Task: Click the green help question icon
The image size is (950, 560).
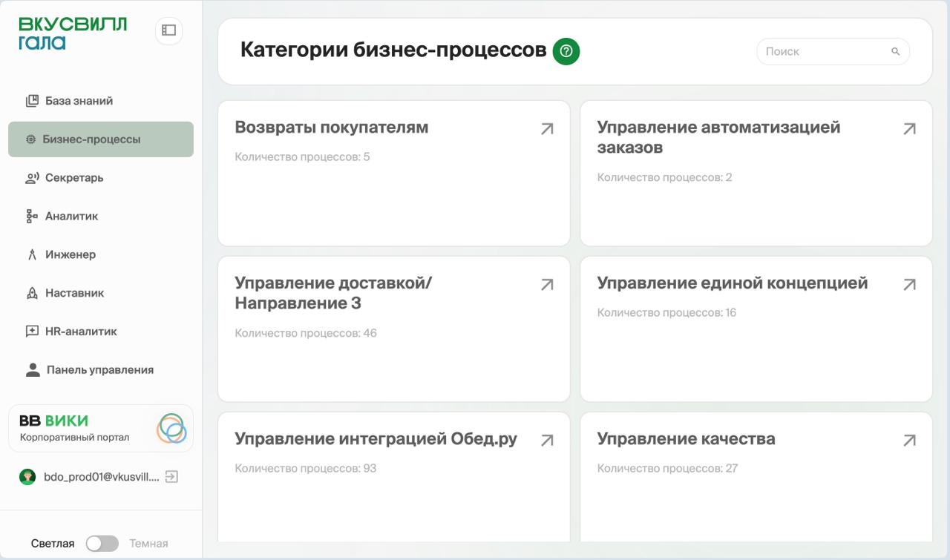Action: [x=566, y=51]
